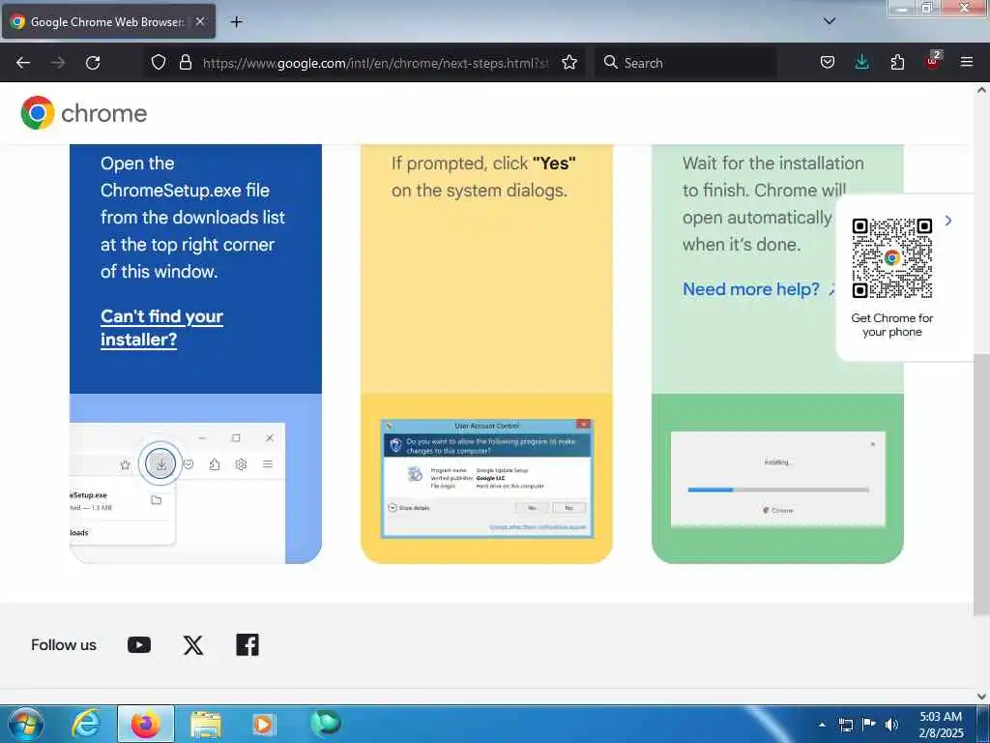Click the green bird app taskbar icon
Screen dimensions: 990x743
326,724
